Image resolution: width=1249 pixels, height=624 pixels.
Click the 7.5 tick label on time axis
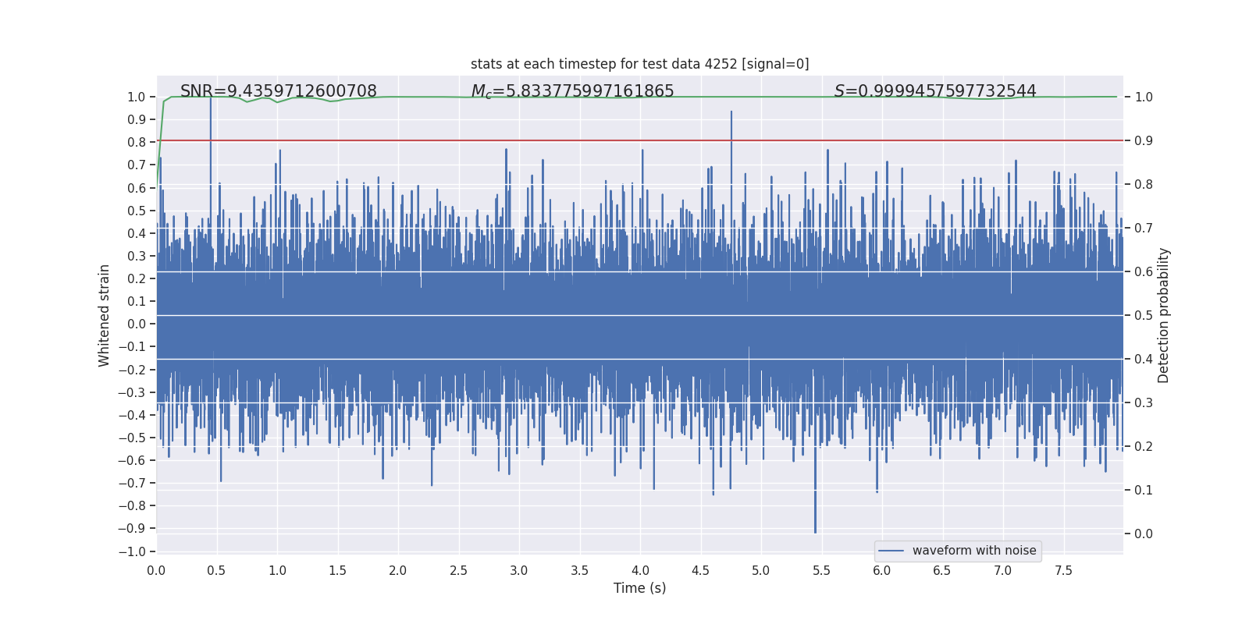point(1063,570)
